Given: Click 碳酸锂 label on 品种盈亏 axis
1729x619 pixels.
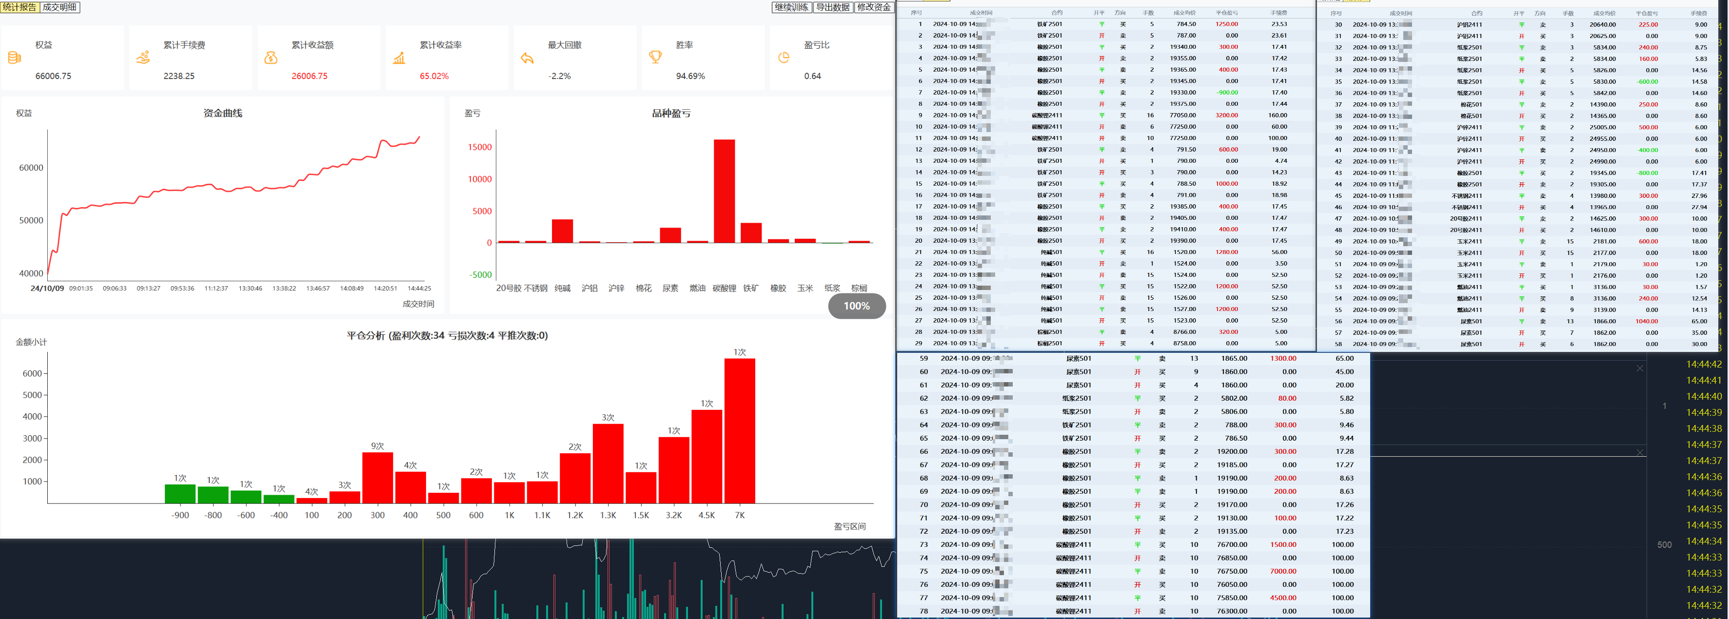Looking at the screenshot, I should [x=724, y=289].
